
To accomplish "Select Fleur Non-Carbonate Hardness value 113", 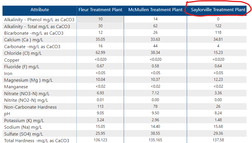I will pos(101,106).
